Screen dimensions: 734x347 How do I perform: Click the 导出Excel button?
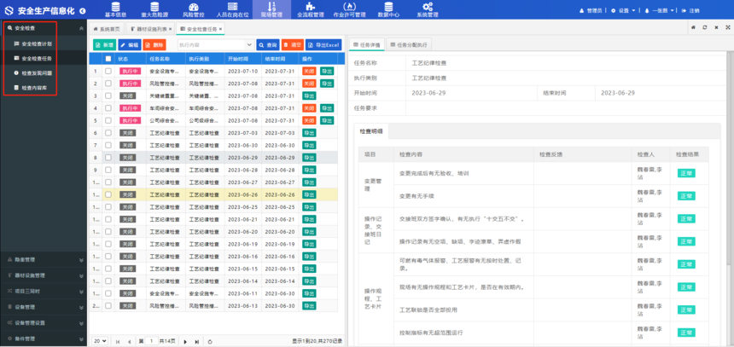click(323, 44)
